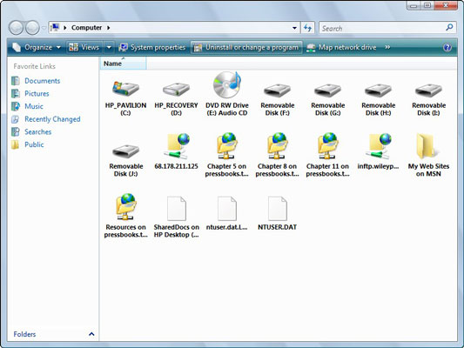Click the Computer breadcrumb text in address bar
Screen dimensions: 464x348
pos(86,28)
